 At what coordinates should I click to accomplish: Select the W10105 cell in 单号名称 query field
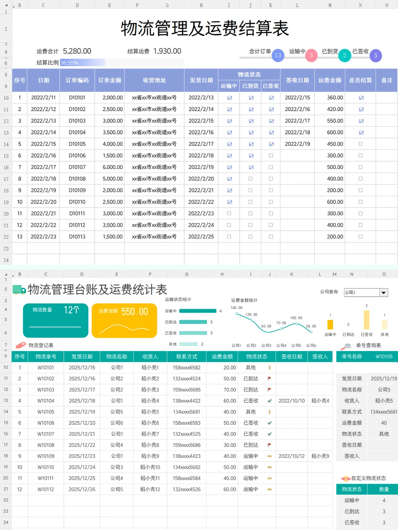point(383,356)
